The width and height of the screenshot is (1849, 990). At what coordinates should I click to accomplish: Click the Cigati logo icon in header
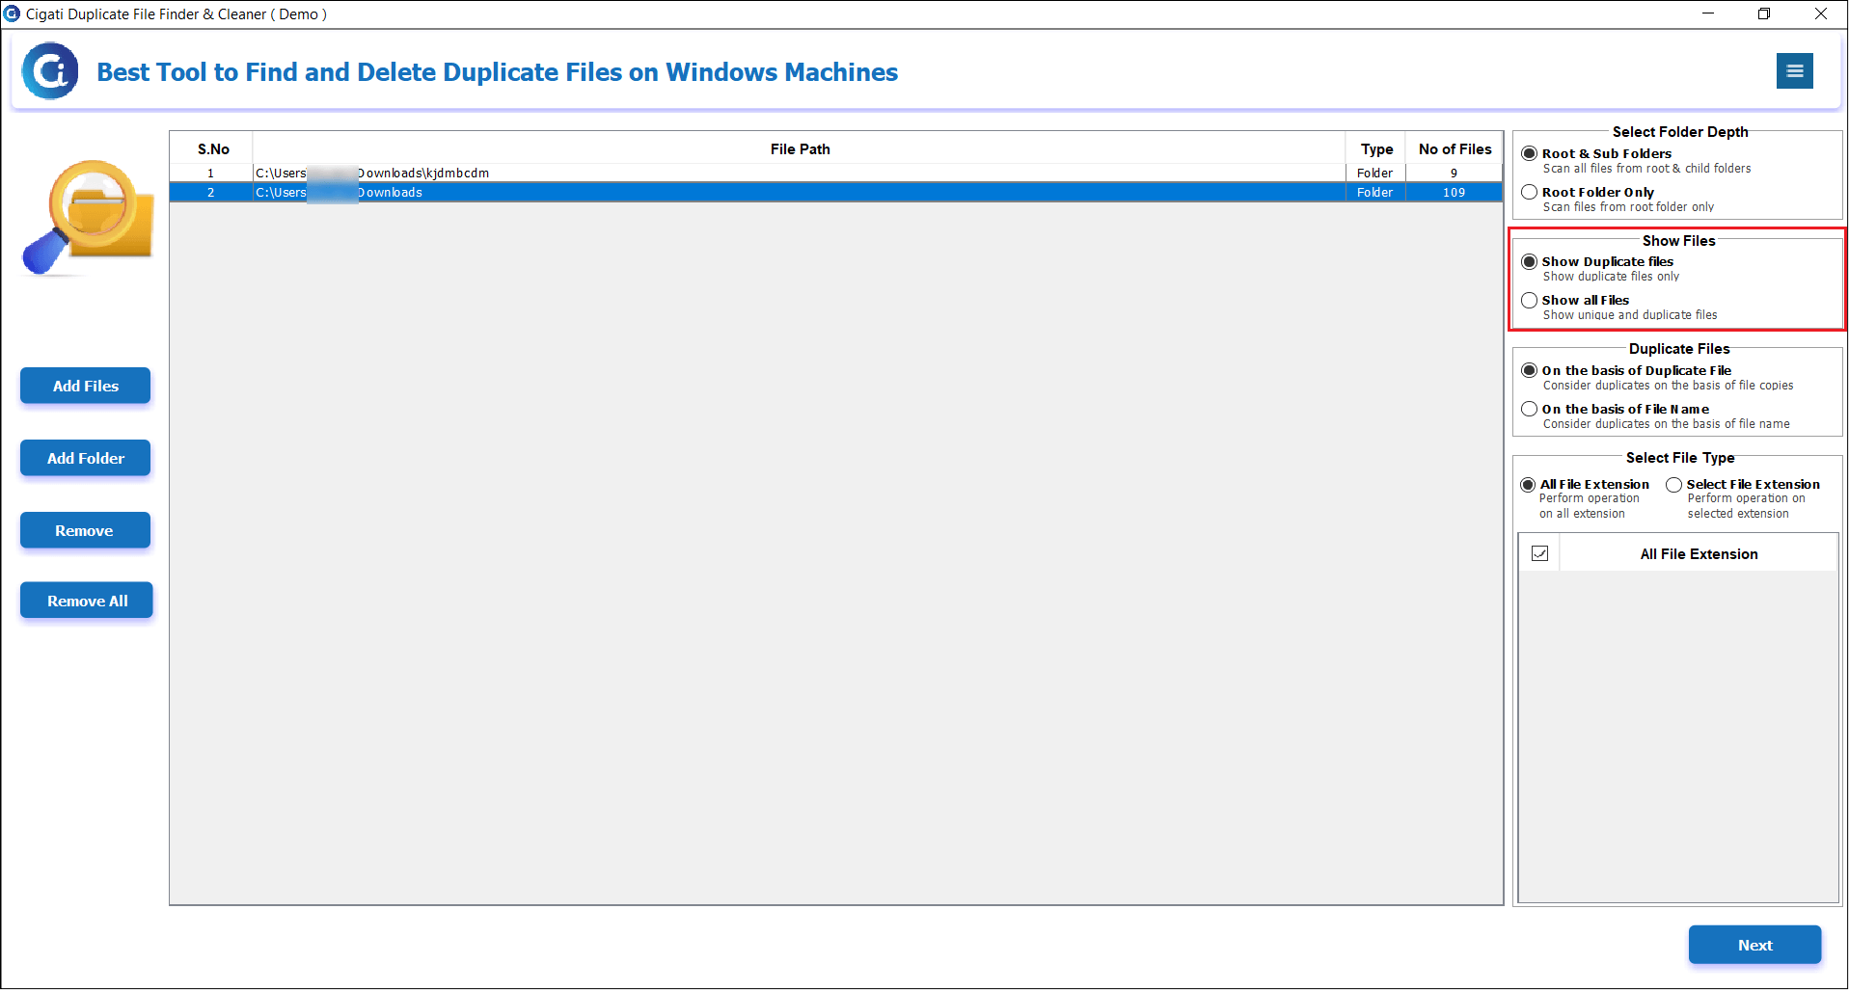[50, 70]
